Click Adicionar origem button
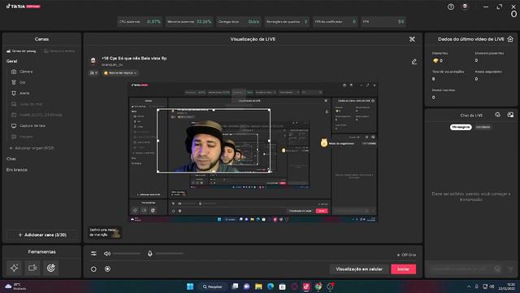Screen dimensions: 520x293 (32, 148)
